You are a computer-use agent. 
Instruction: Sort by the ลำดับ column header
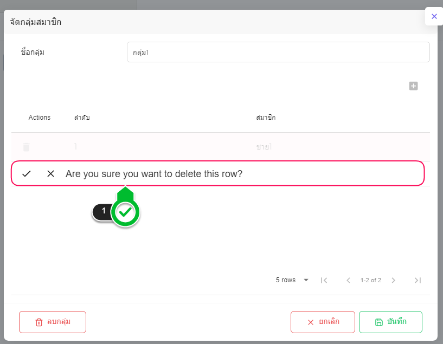tap(82, 118)
